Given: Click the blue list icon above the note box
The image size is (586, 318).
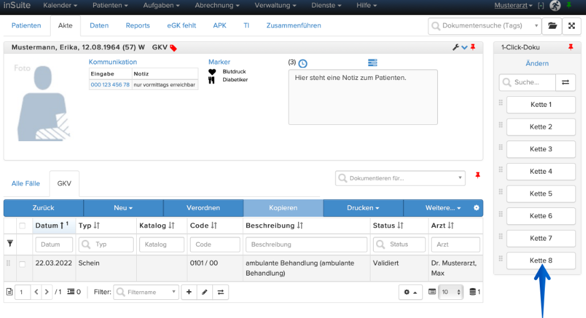Looking at the screenshot, I should pyautogui.click(x=372, y=62).
